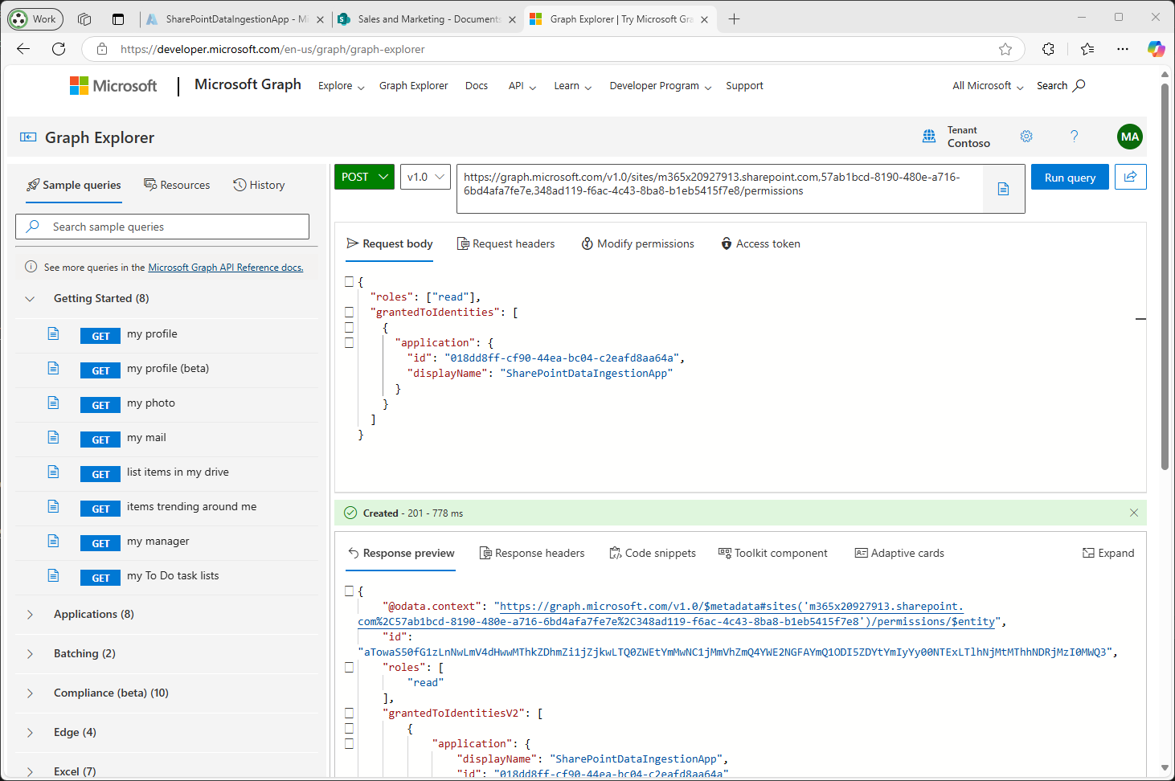This screenshot has width=1175, height=781.
Task: Open the Adaptive cards tab
Action: point(899,553)
